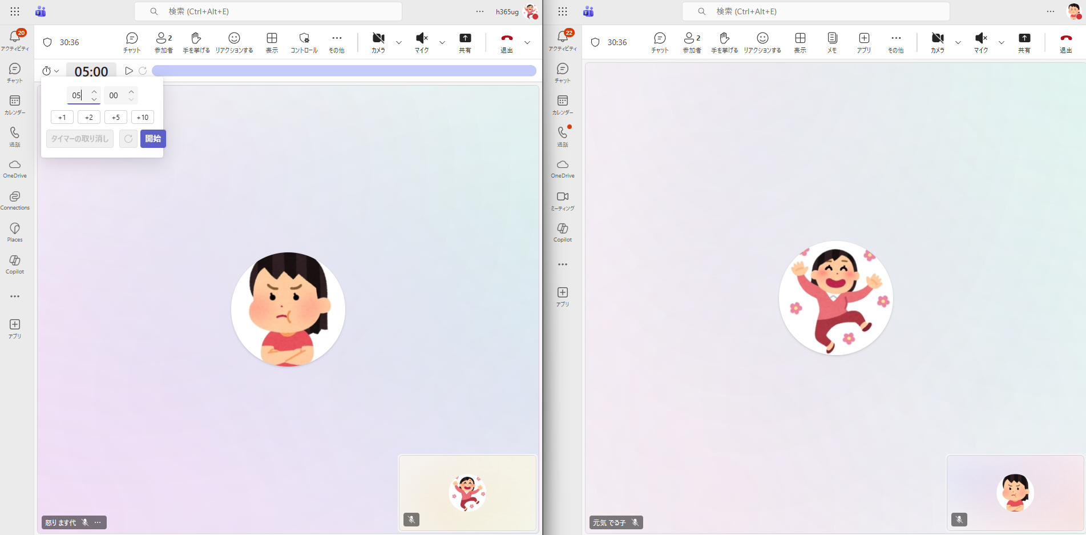This screenshot has height=535, width=1086.
Task: Toggle camera on in left meeting
Action: [378, 42]
